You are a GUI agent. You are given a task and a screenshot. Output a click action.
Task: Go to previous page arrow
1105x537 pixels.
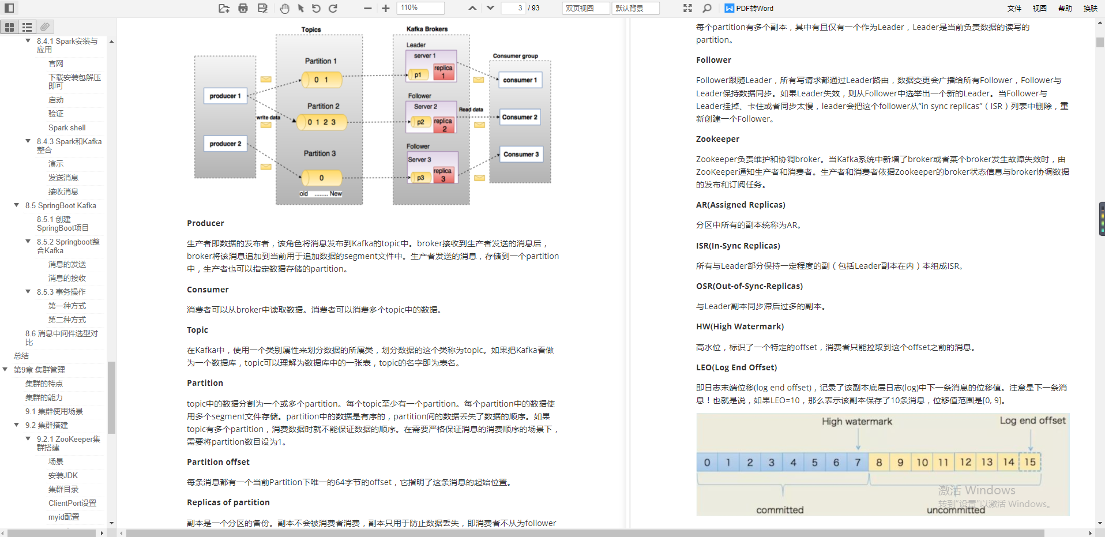pyautogui.click(x=472, y=8)
